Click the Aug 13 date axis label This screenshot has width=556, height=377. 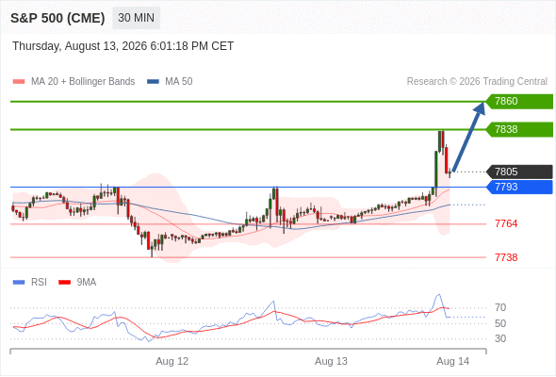(331, 361)
